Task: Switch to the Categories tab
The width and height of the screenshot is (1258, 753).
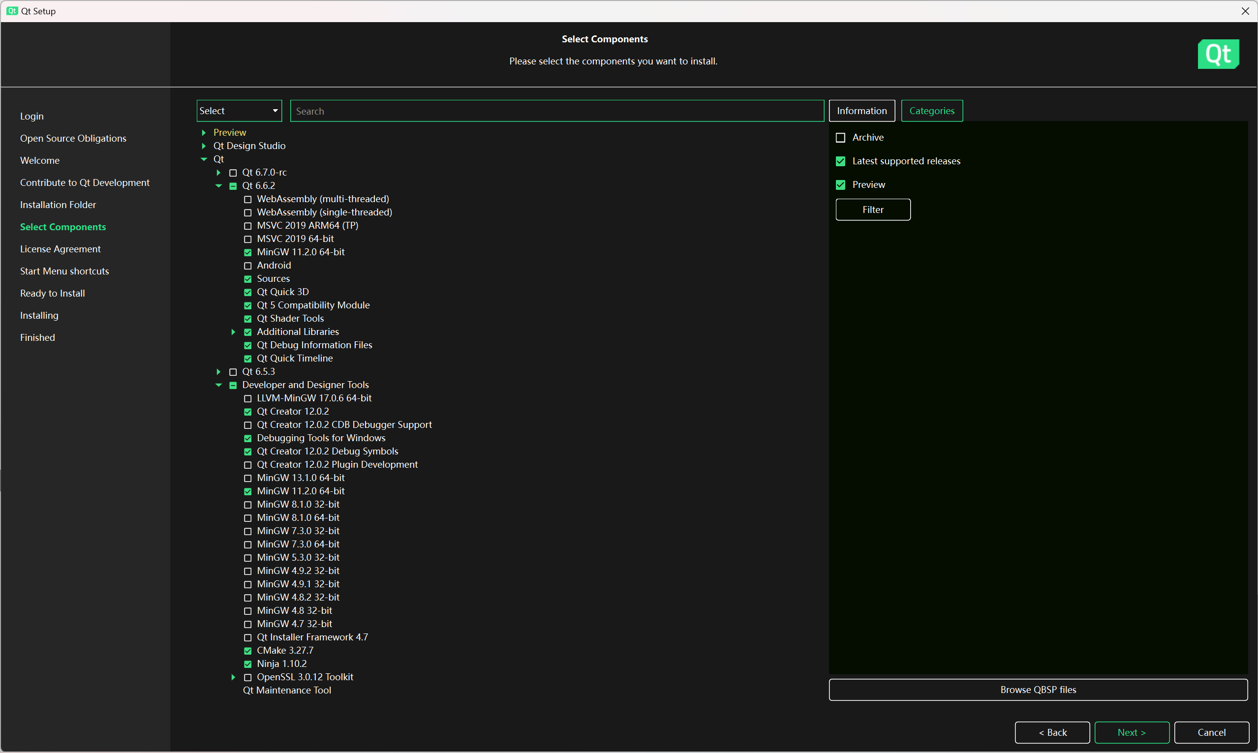Action: click(x=932, y=111)
